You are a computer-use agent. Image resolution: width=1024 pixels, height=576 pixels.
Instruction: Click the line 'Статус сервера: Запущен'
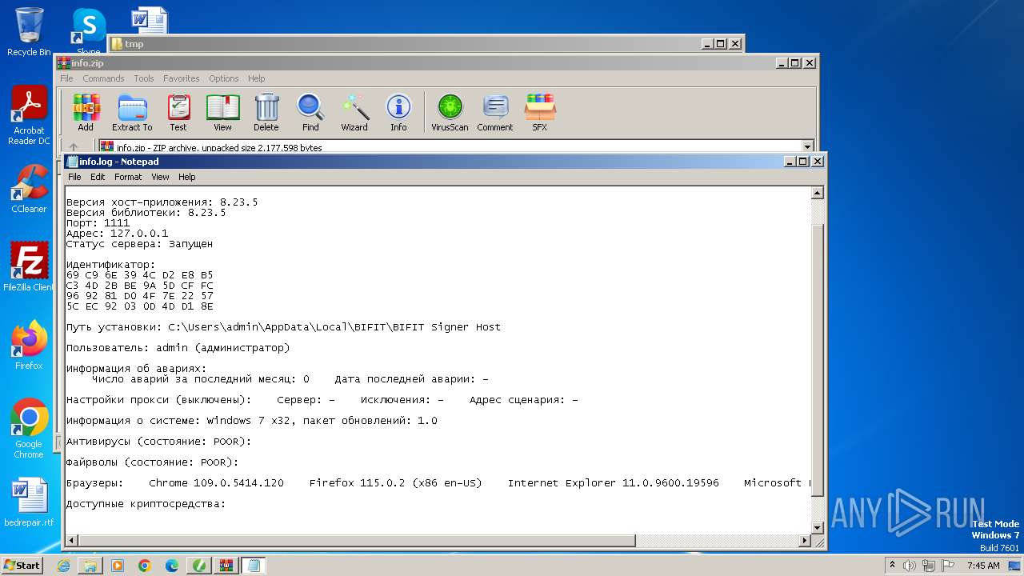pos(139,244)
